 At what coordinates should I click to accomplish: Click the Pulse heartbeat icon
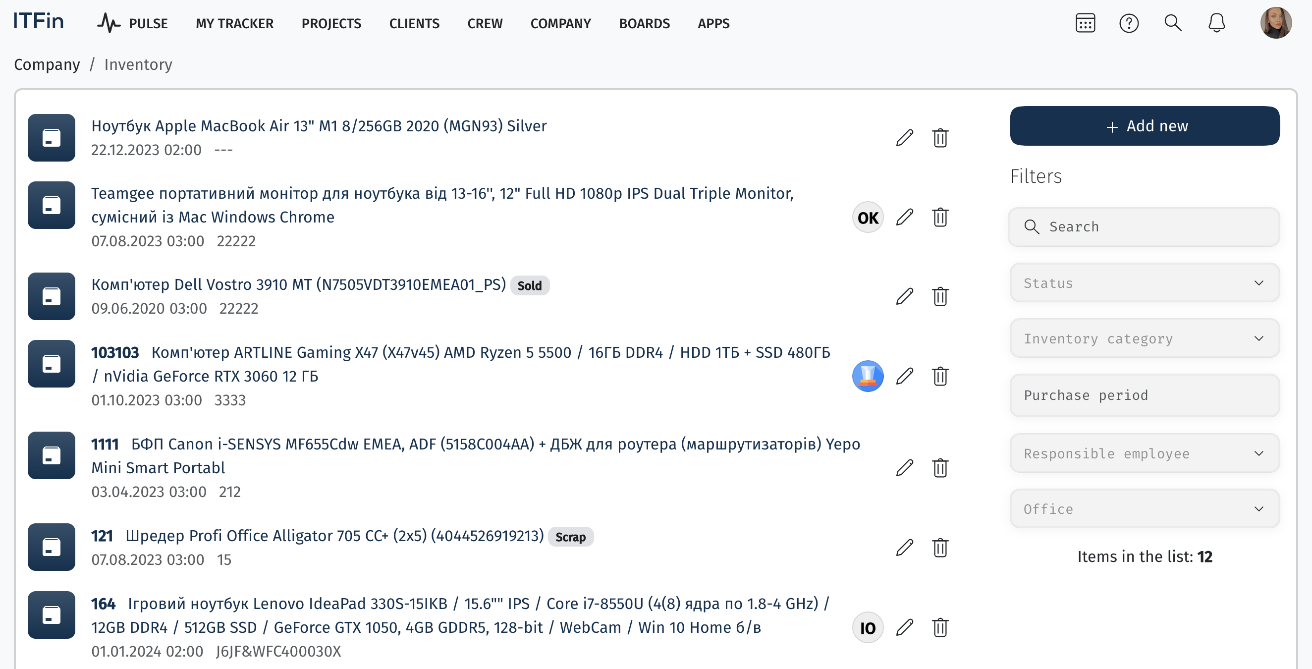tap(108, 23)
